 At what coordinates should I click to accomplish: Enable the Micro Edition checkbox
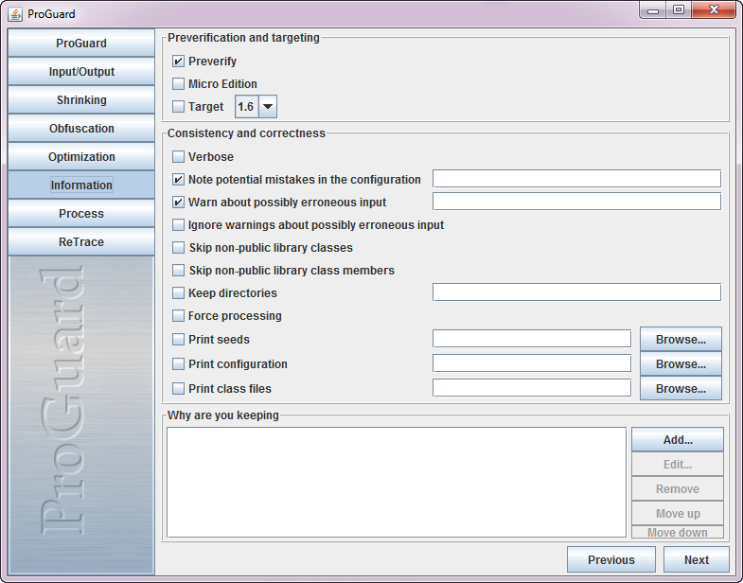pyautogui.click(x=178, y=84)
